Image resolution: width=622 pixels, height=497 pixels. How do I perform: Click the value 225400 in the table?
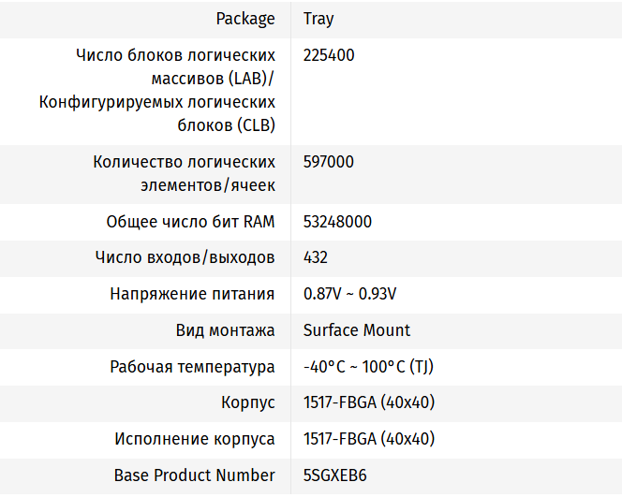tap(329, 55)
